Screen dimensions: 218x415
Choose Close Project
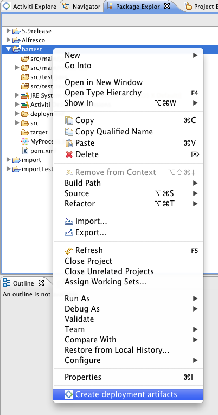[128, 261]
